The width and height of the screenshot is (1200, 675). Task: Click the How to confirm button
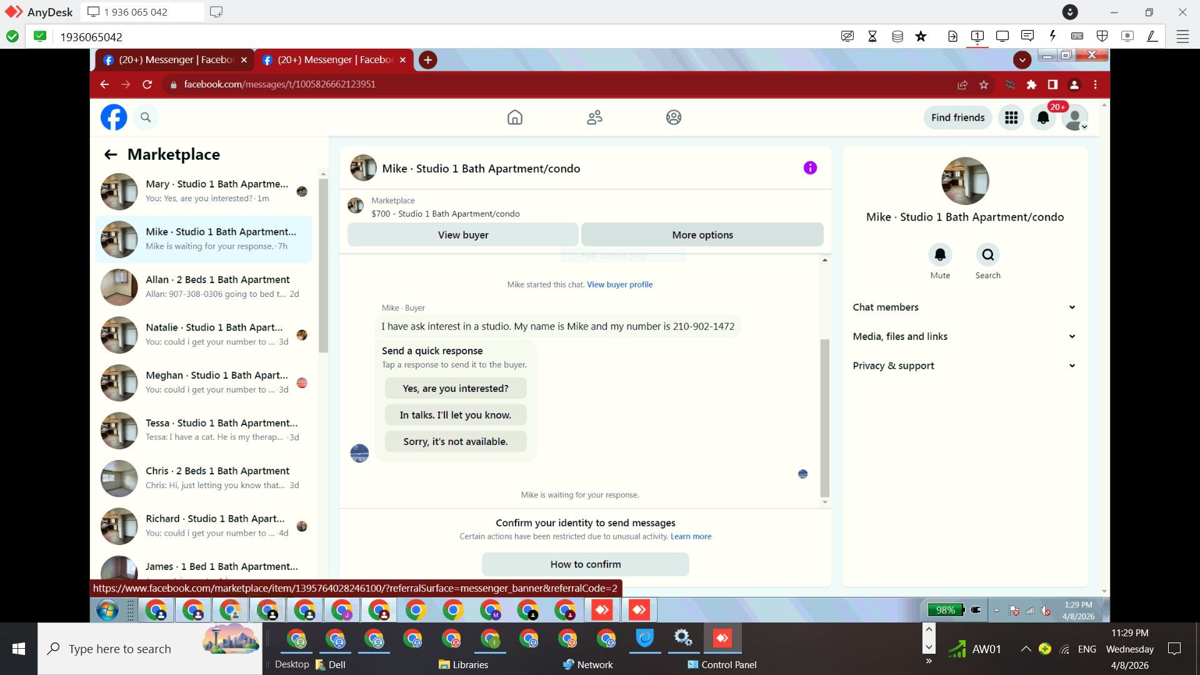point(585,564)
